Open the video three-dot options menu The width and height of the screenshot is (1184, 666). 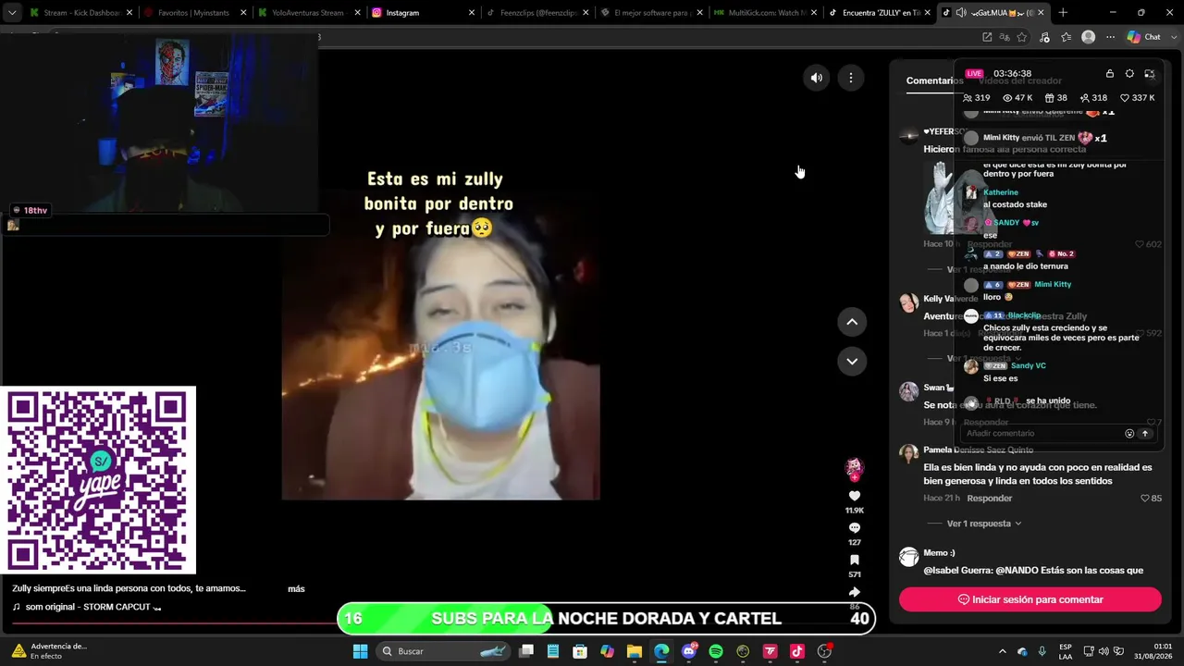click(851, 78)
